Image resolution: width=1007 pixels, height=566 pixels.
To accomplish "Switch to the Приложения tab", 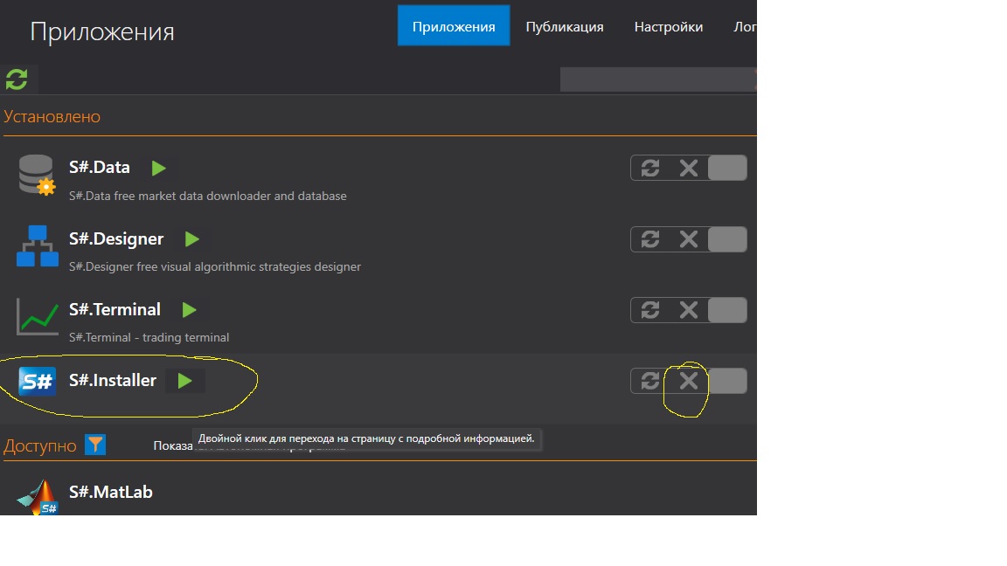I will [454, 25].
